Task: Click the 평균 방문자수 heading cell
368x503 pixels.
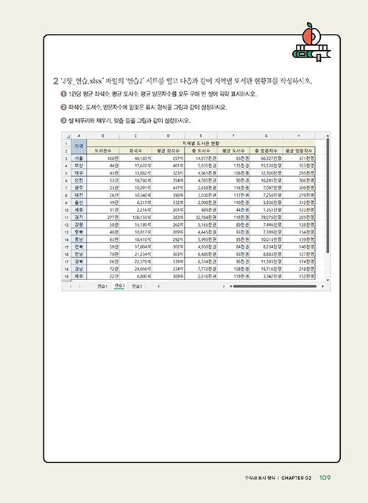Action: coord(299,151)
